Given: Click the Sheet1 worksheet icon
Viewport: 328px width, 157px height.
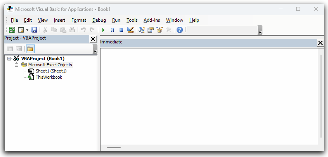Looking at the screenshot, I should (31, 71).
